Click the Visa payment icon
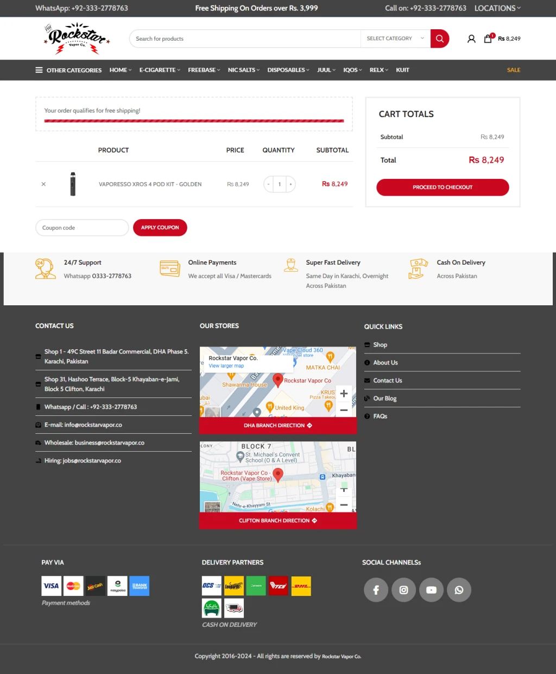 click(52, 586)
